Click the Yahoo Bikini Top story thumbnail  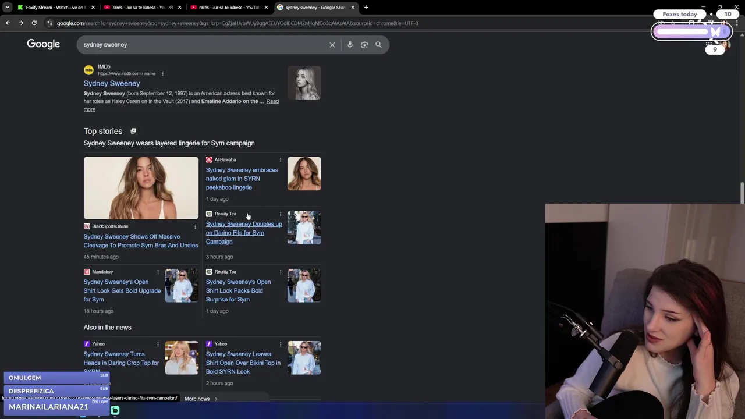click(304, 358)
